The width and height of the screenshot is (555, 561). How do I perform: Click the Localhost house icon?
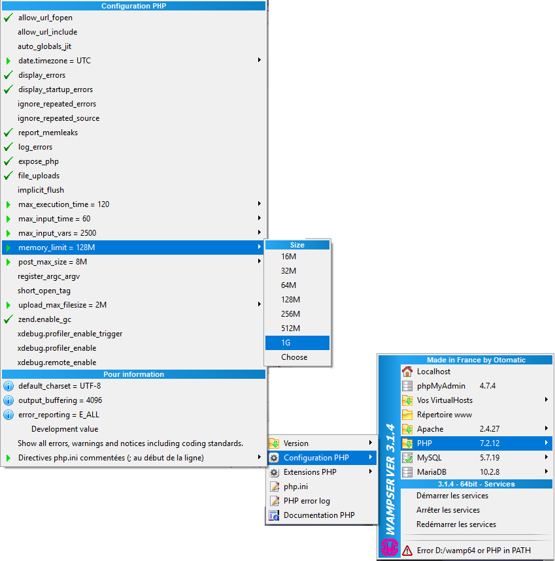point(407,372)
